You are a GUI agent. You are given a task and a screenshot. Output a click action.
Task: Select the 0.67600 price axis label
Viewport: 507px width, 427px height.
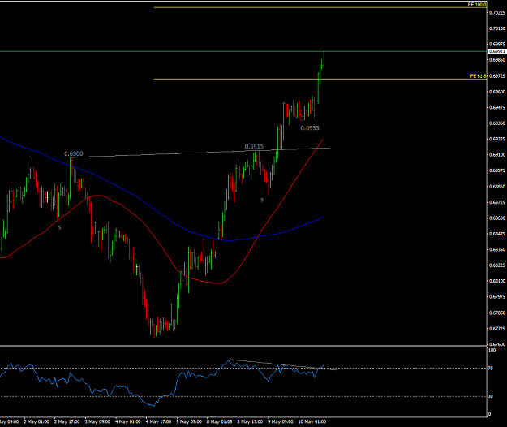[497, 344]
